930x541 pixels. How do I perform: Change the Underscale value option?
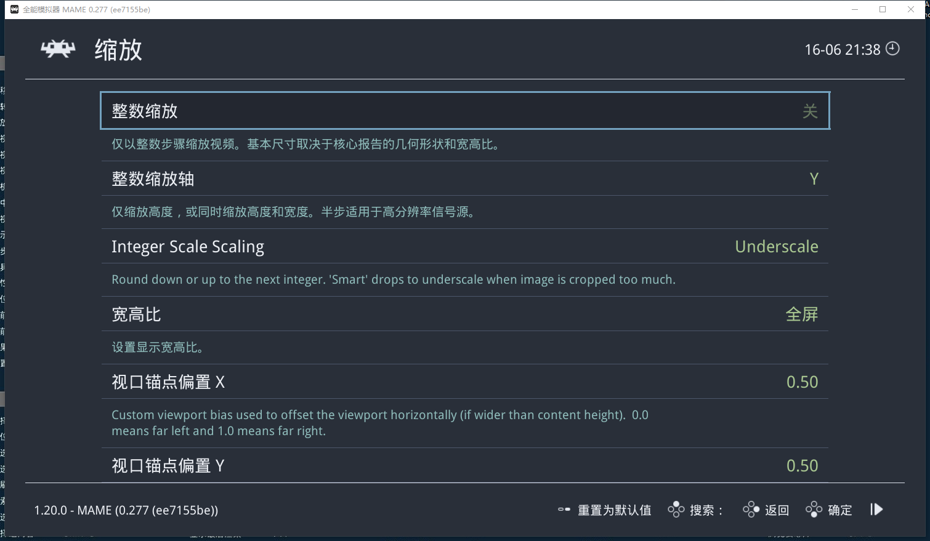point(777,247)
